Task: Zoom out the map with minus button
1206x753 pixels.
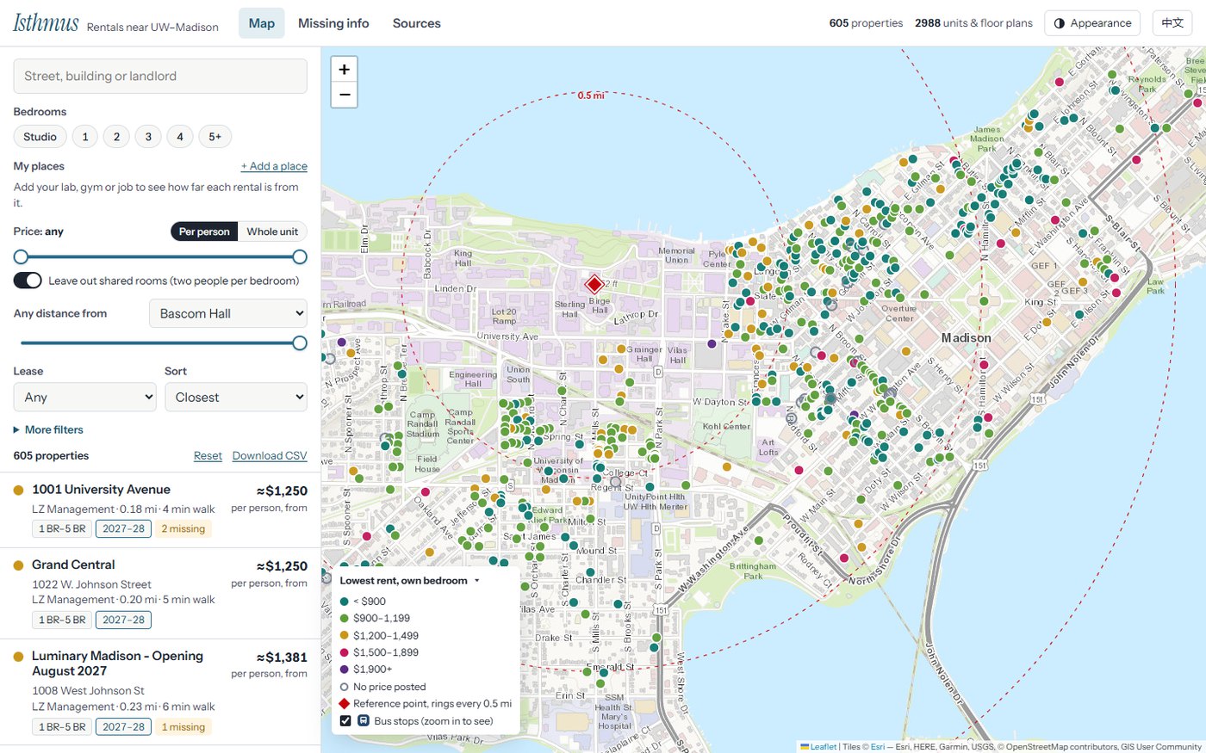Action: pos(344,95)
